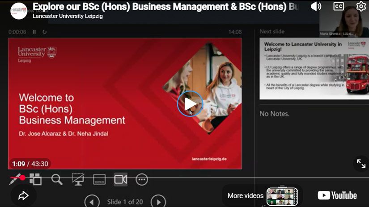
Task: Enter fullscreen with the expand arrows icon
Action: point(361,163)
